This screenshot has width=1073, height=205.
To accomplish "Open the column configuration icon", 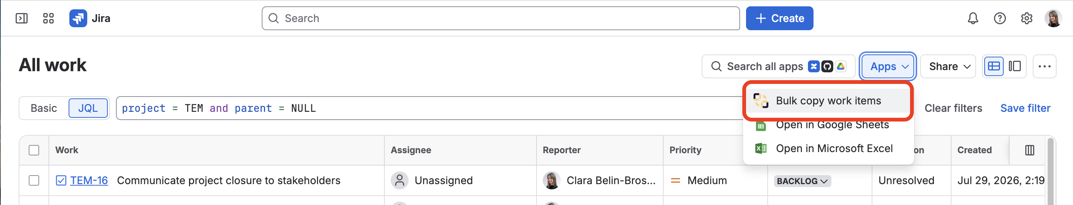I will point(1029,150).
